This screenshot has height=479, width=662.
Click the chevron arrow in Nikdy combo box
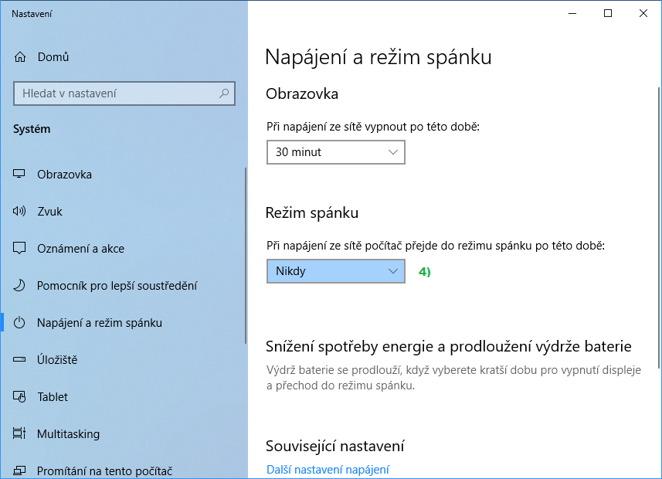click(393, 271)
